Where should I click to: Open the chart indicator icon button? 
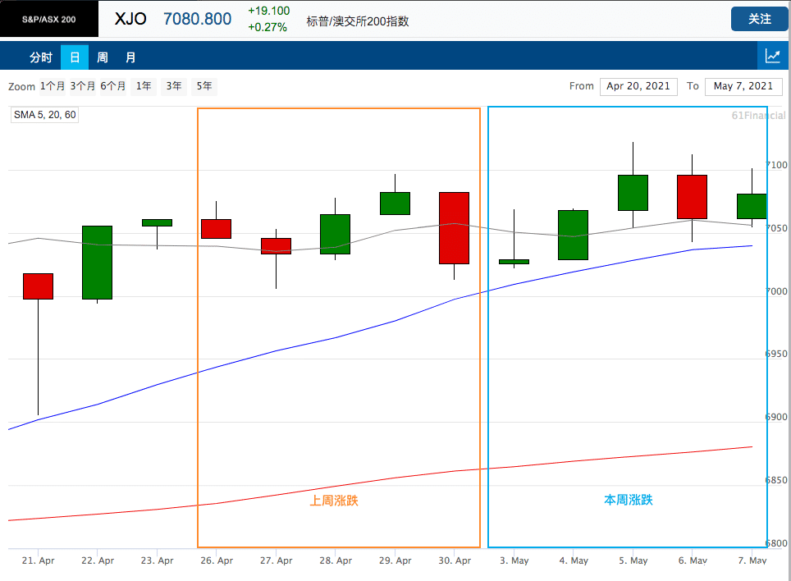tap(773, 56)
